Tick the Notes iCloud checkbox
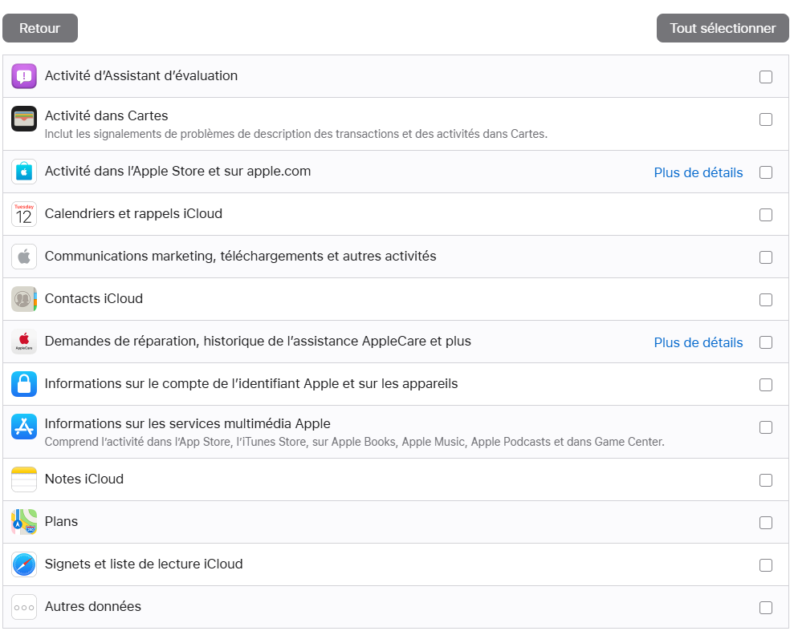The image size is (790, 631). pyautogui.click(x=766, y=480)
